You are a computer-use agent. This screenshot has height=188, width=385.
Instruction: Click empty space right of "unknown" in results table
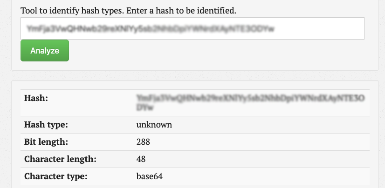coord(270,125)
